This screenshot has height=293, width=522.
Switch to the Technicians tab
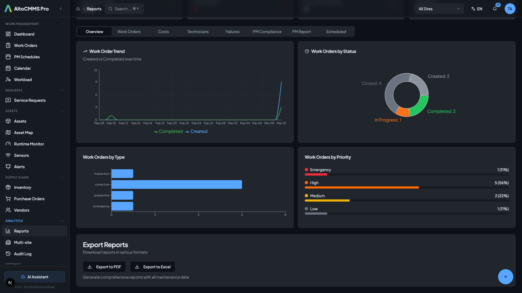point(198,32)
